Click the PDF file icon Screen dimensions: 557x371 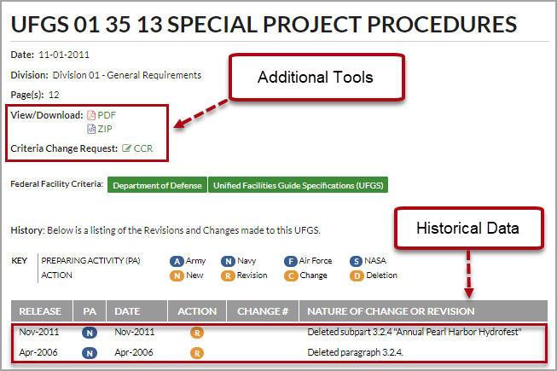coord(91,115)
